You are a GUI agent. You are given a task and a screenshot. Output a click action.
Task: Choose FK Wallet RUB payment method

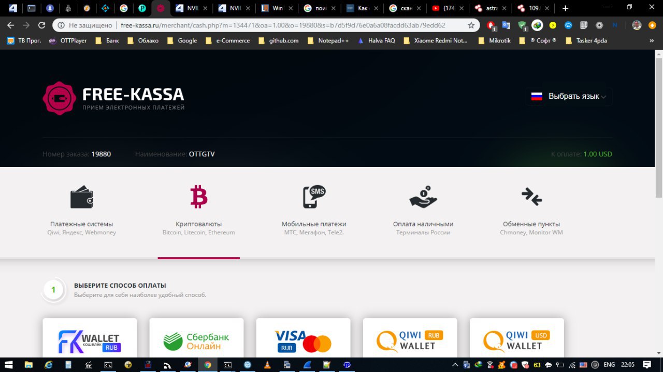pyautogui.click(x=90, y=338)
